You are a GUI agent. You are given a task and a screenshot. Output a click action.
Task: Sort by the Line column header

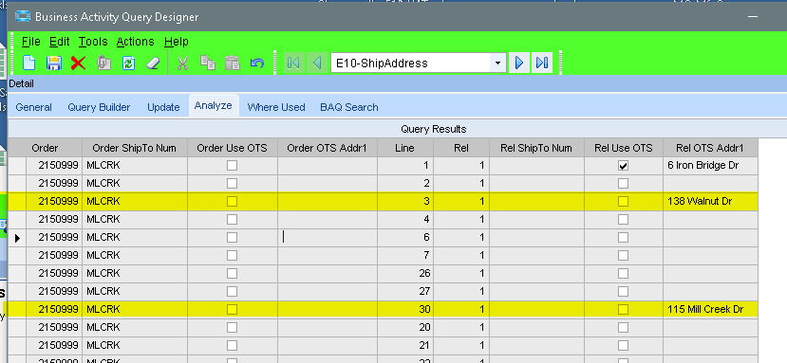pos(405,148)
